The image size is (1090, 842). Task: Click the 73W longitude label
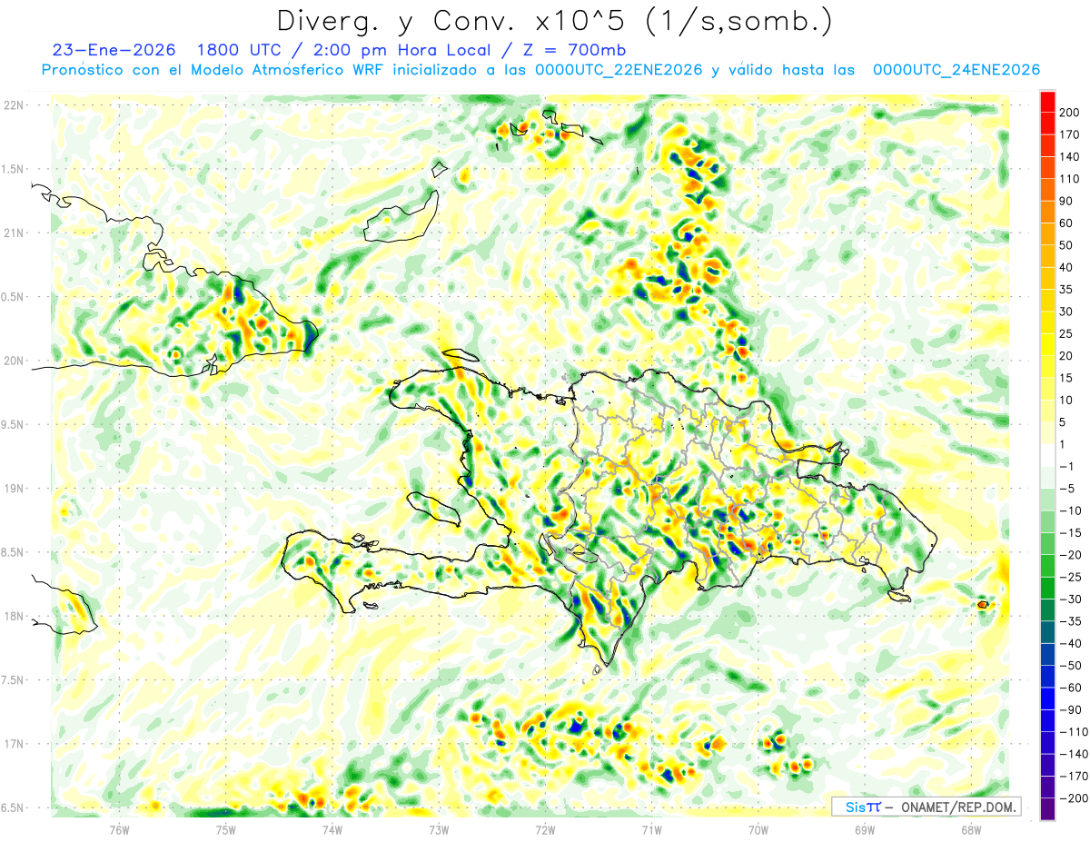pos(439,829)
